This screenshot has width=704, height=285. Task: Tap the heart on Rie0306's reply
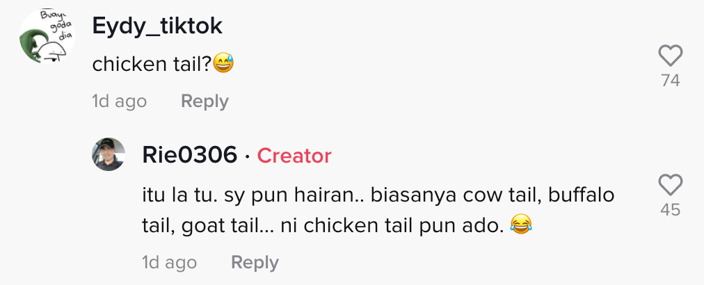click(670, 185)
